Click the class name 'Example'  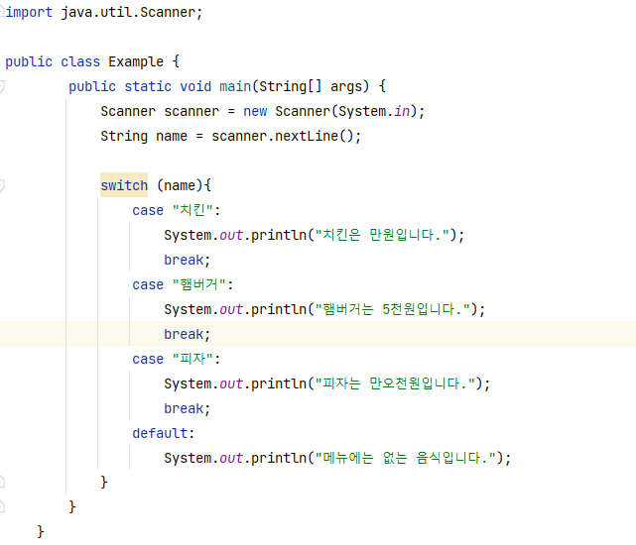[x=136, y=61]
